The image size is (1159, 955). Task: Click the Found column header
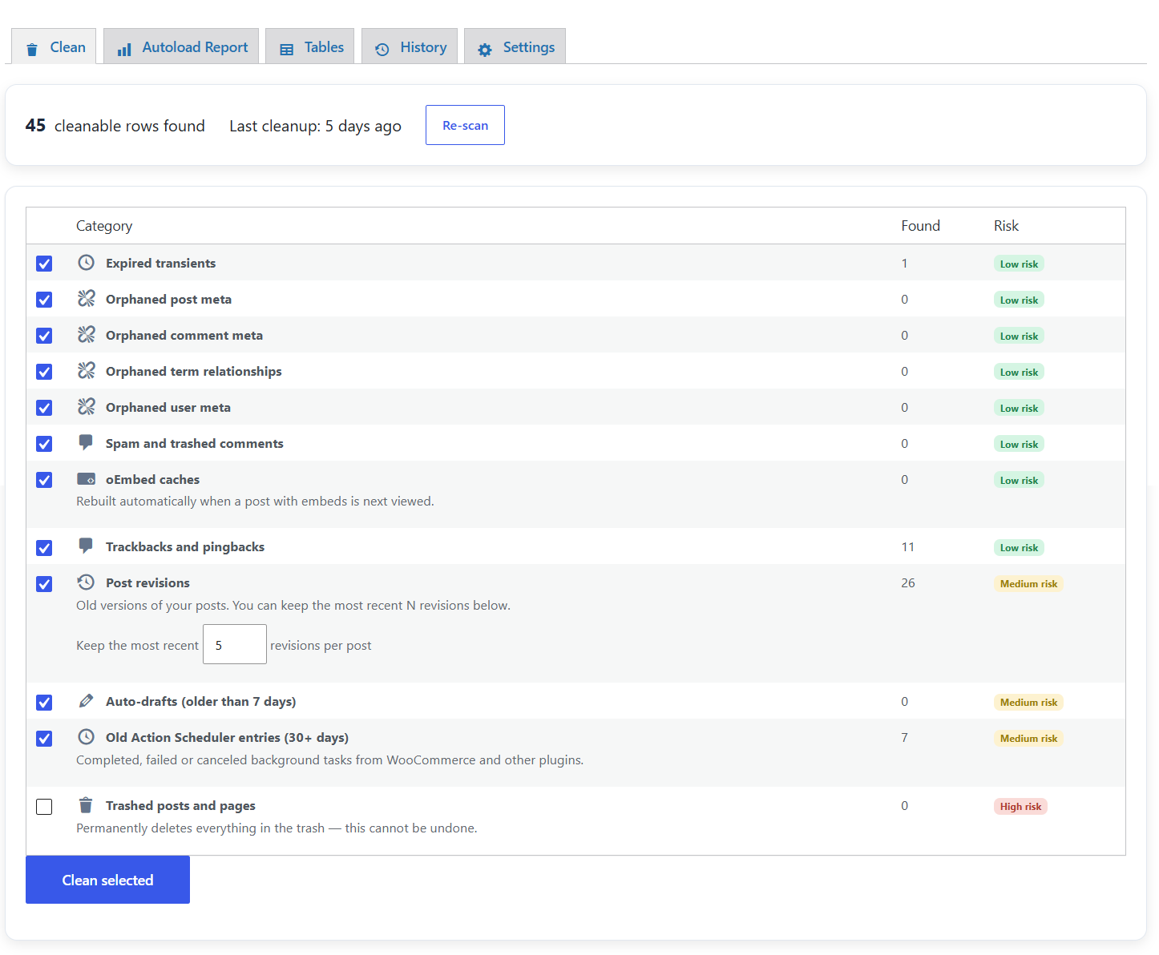click(920, 226)
